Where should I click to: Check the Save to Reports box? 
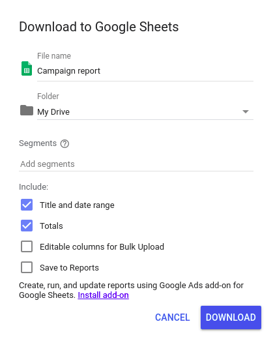[27, 267]
